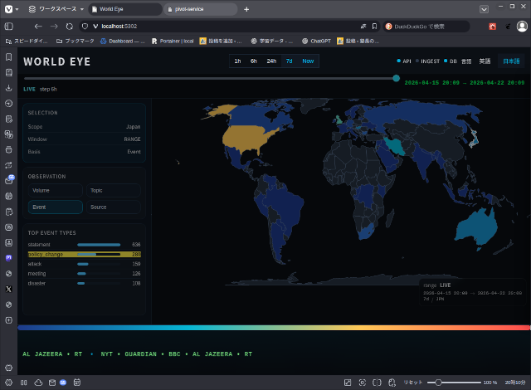Select the Source observation mode
The image size is (531, 390).
tap(113, 207)
